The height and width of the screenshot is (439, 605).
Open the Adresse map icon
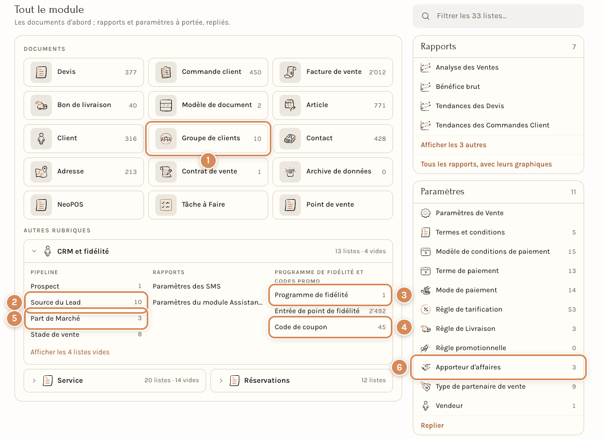click(x=41, y=172)
